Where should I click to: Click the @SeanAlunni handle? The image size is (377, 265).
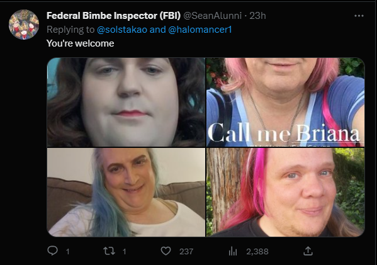213,16
